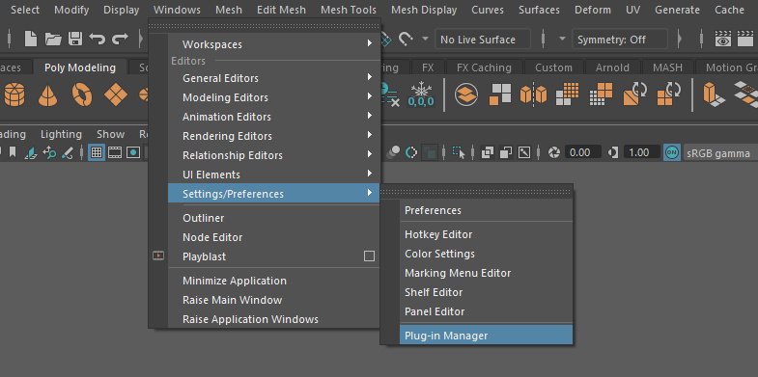Open Hotkey Editor from Settings submenu

[486, 234]
